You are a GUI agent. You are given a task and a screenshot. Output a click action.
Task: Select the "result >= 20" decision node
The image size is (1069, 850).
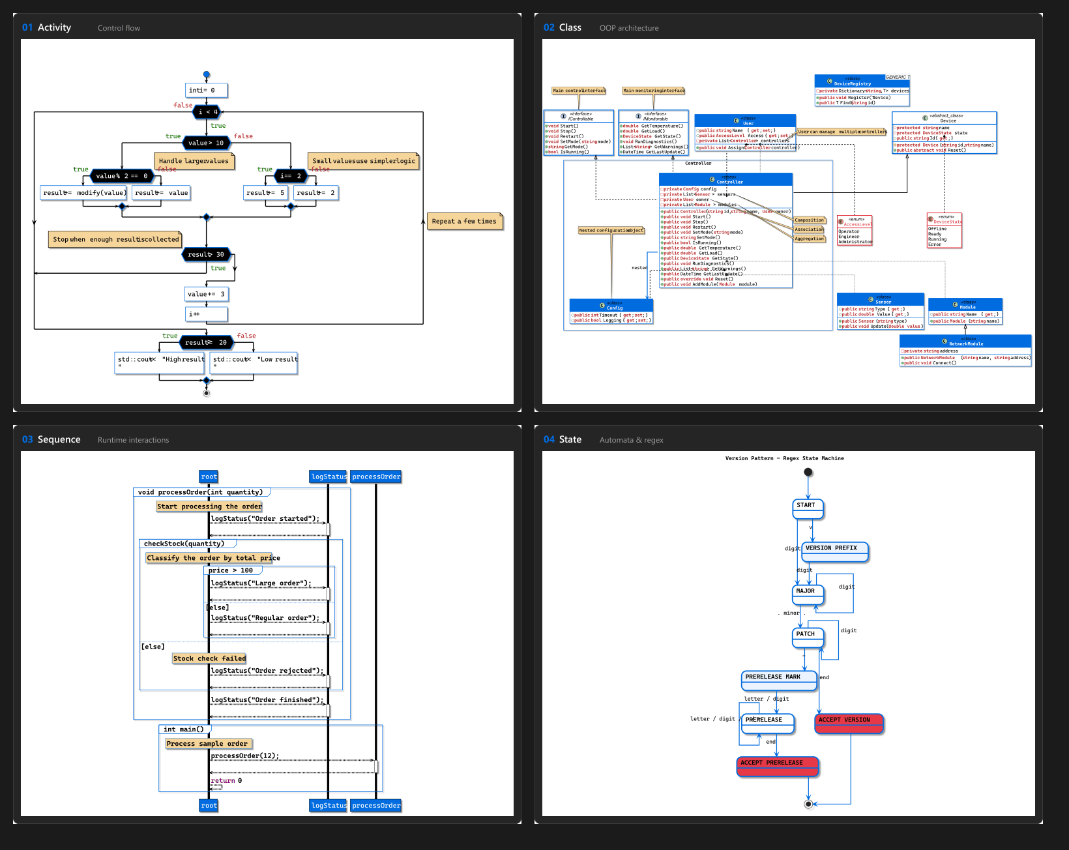[x=206, y=342]
